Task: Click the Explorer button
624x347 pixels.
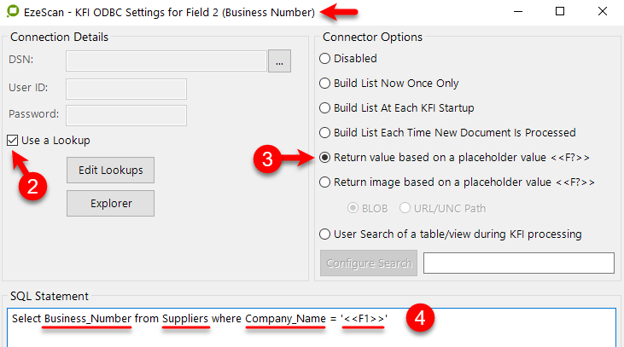Action: click(x=110, y=203)
